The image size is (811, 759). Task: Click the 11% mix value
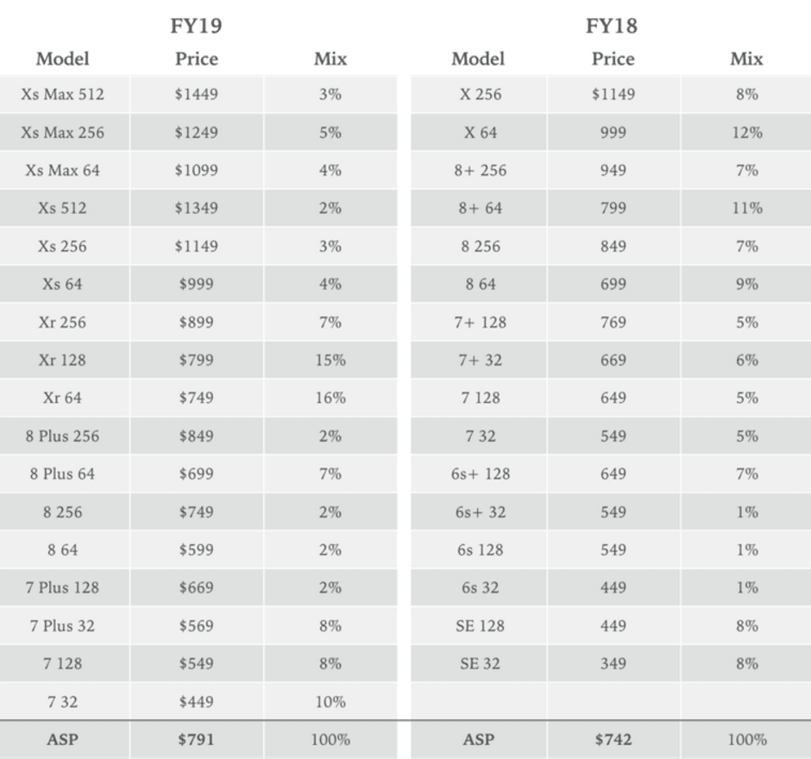746,208
